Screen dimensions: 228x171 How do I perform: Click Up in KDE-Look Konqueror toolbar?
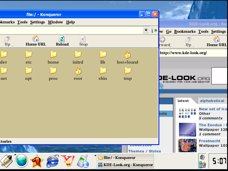click(188, 42)
